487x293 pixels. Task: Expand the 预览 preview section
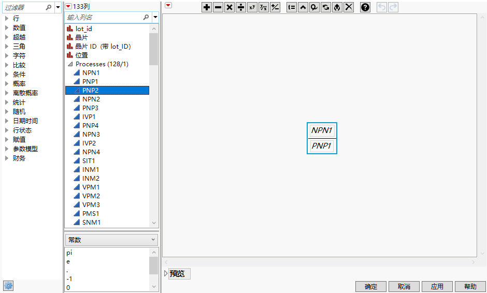166,273
